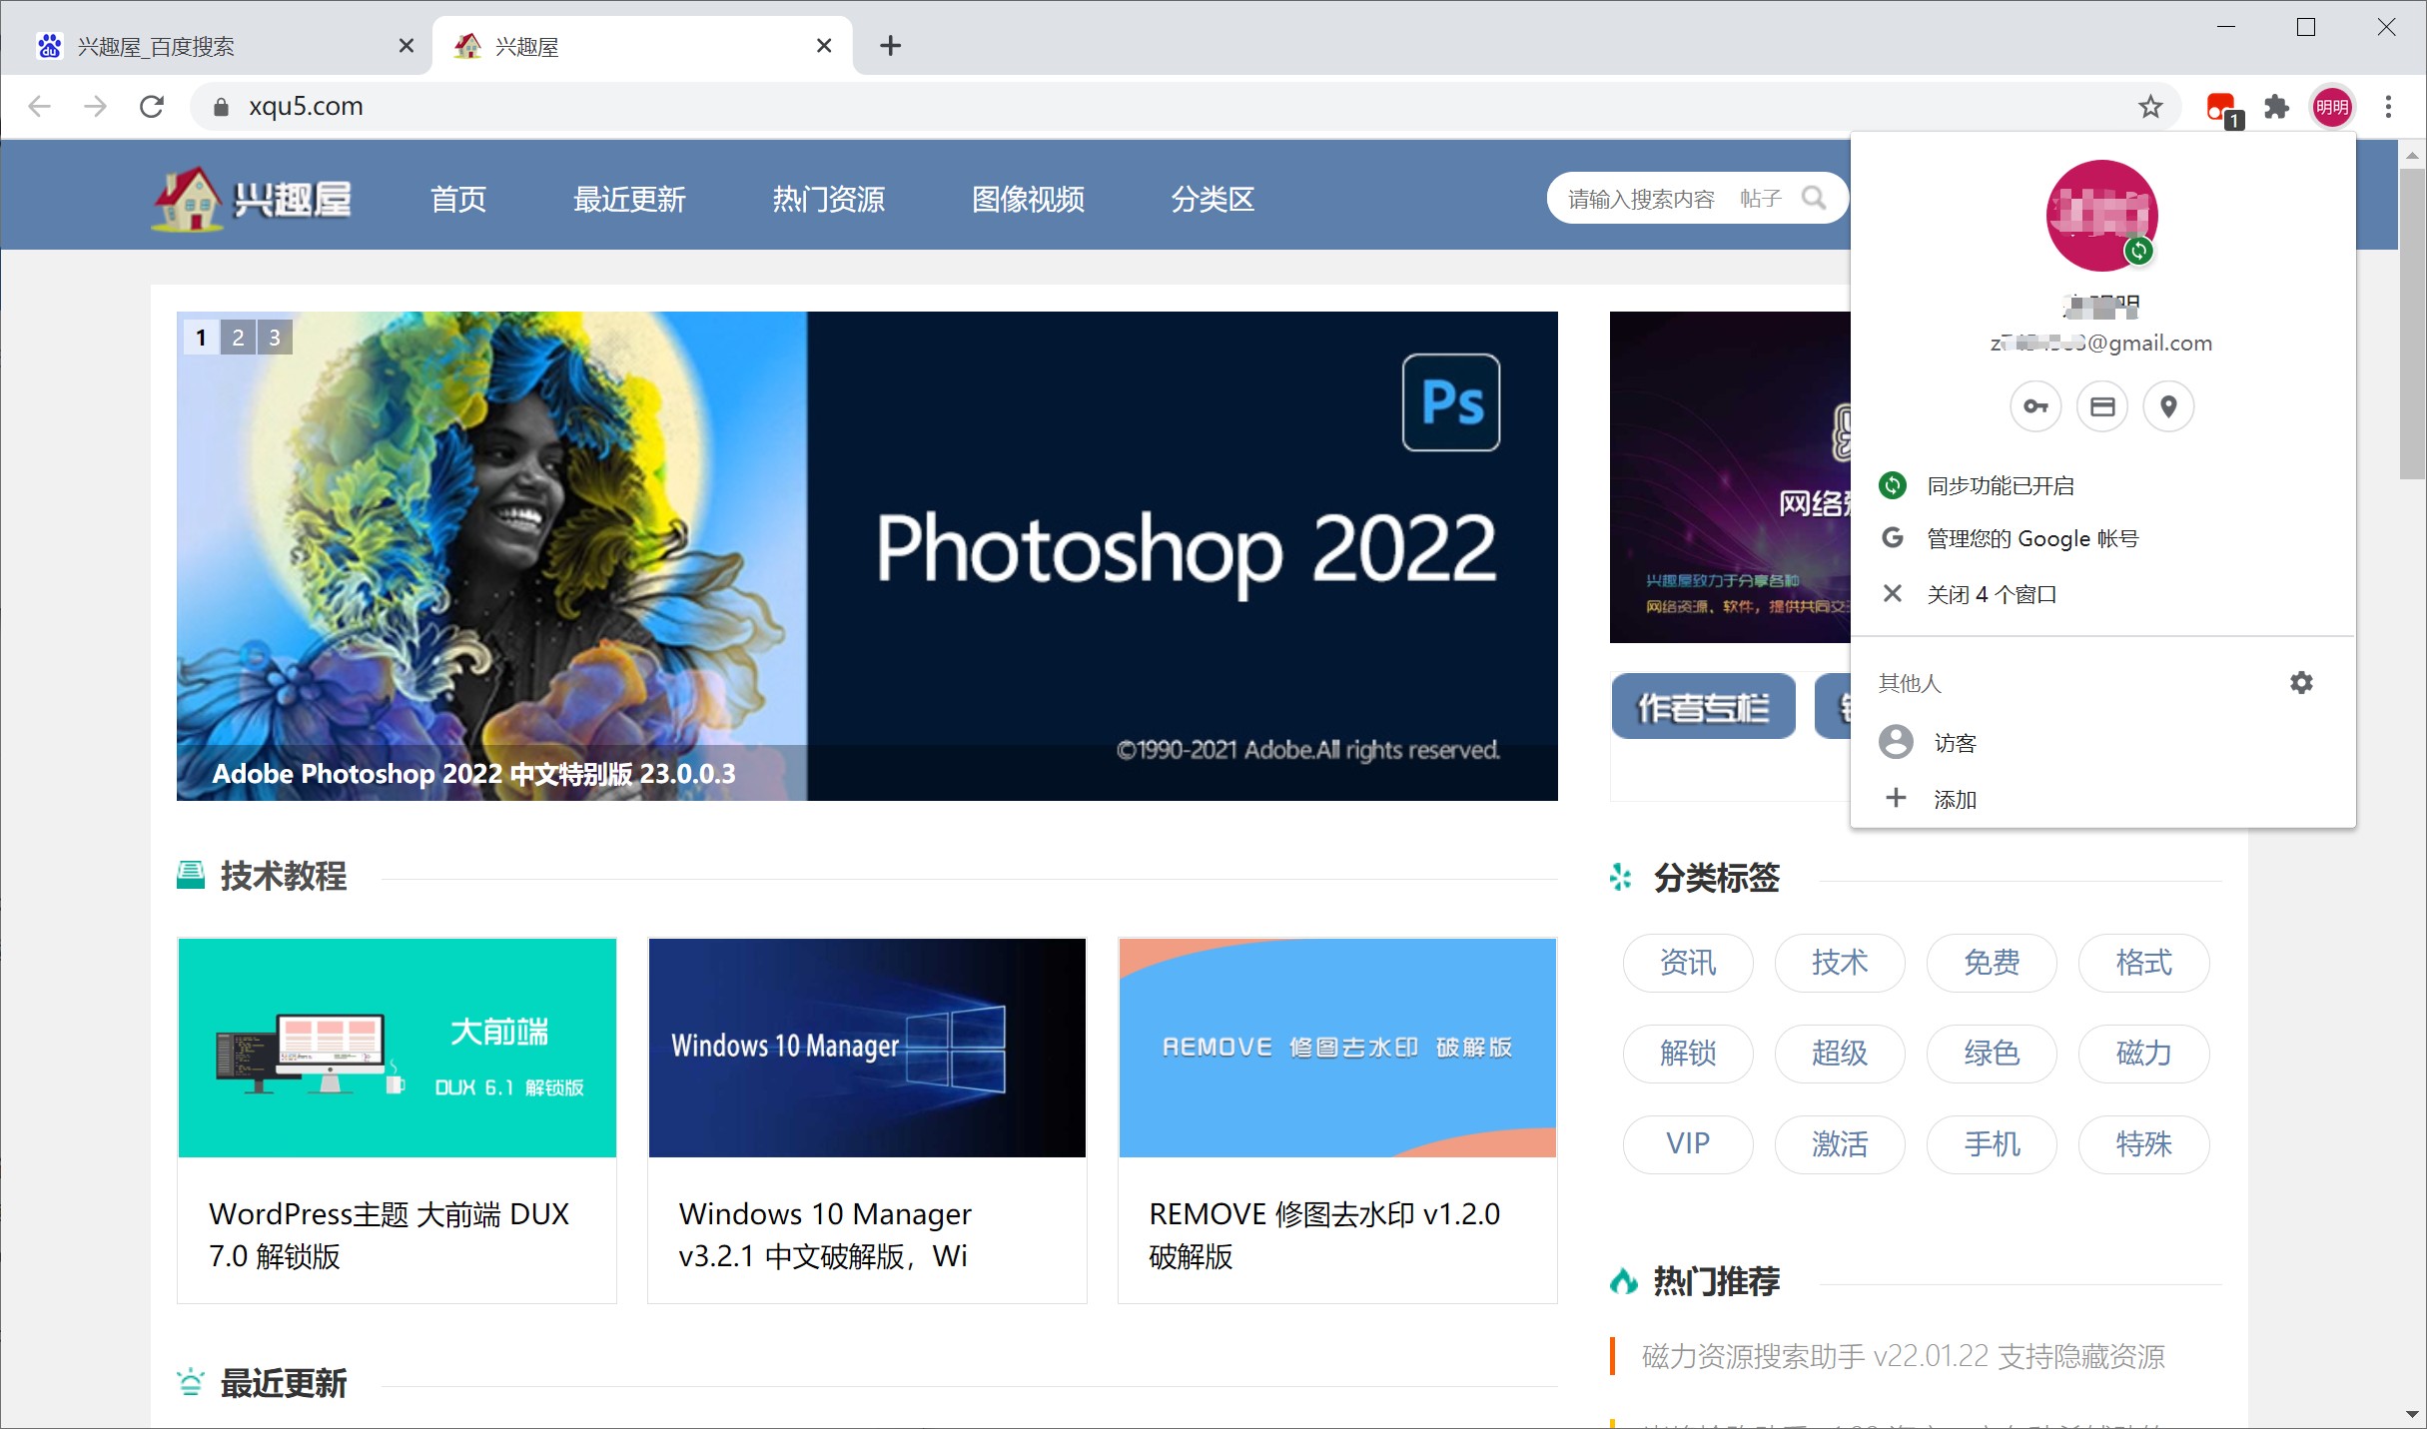Click the 作者专栏 button

[1703, 707]
